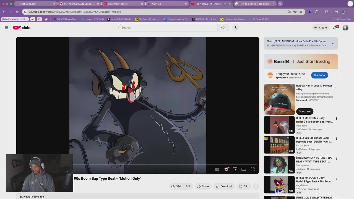Viewport: 354px width, 199px height.
Task: Start voice search with microphone icon
Action: point(236,28)
